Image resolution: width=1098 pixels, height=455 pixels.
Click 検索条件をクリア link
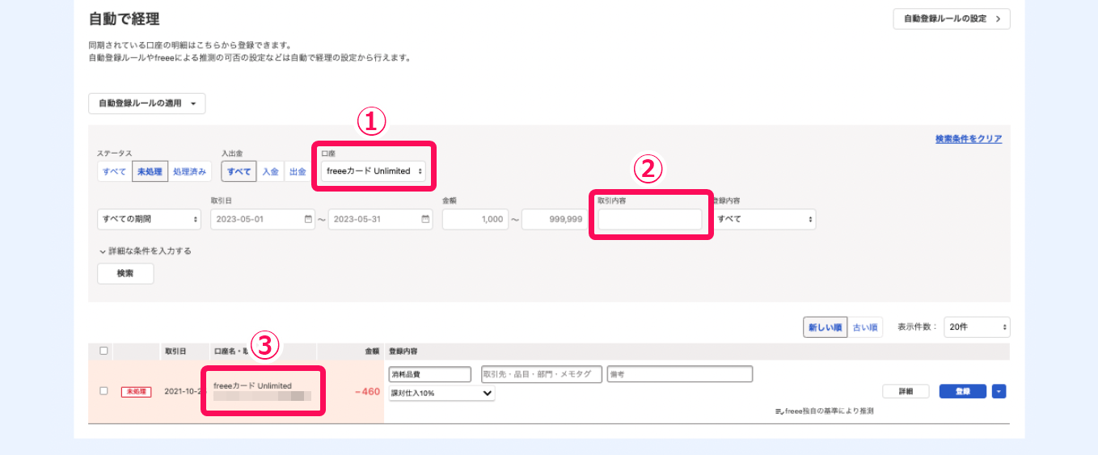click(x=969, y=139)
